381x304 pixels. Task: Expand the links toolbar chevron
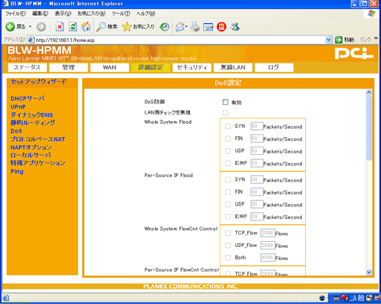[376, 38]
